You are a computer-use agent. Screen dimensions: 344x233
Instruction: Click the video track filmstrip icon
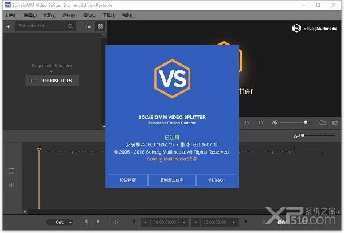click(x=11, y=171)
